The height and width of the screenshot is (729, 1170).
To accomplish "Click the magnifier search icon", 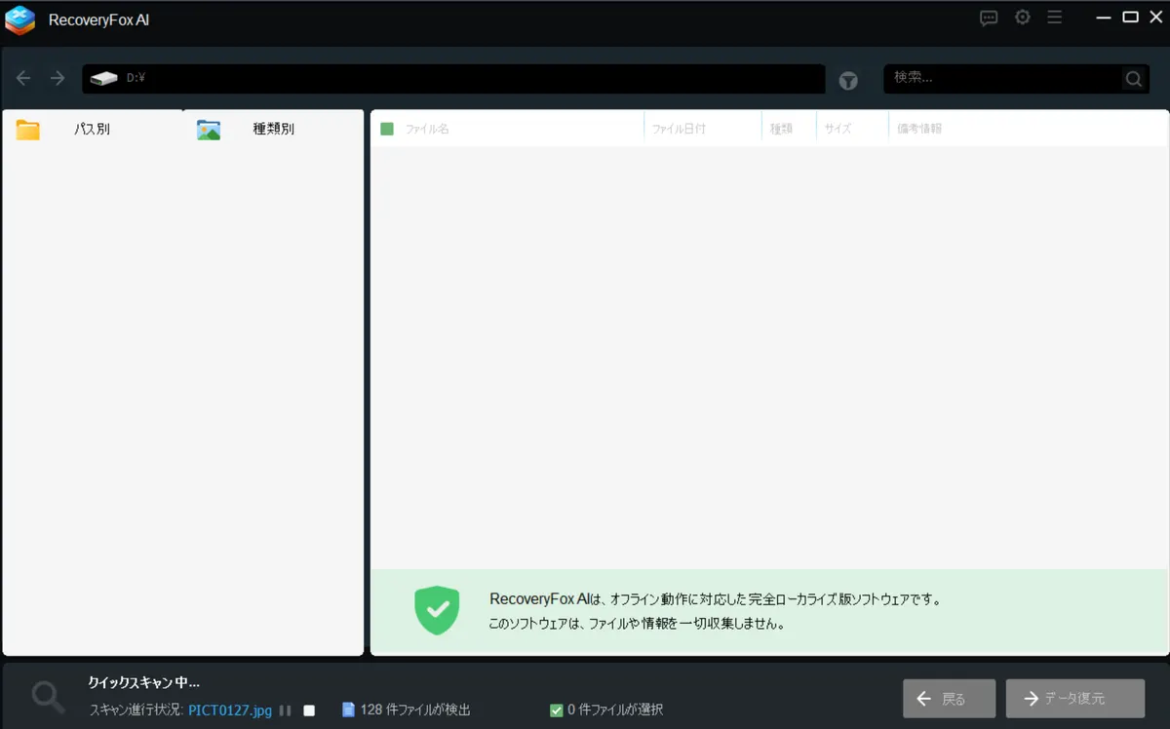I will point(1133,79).
